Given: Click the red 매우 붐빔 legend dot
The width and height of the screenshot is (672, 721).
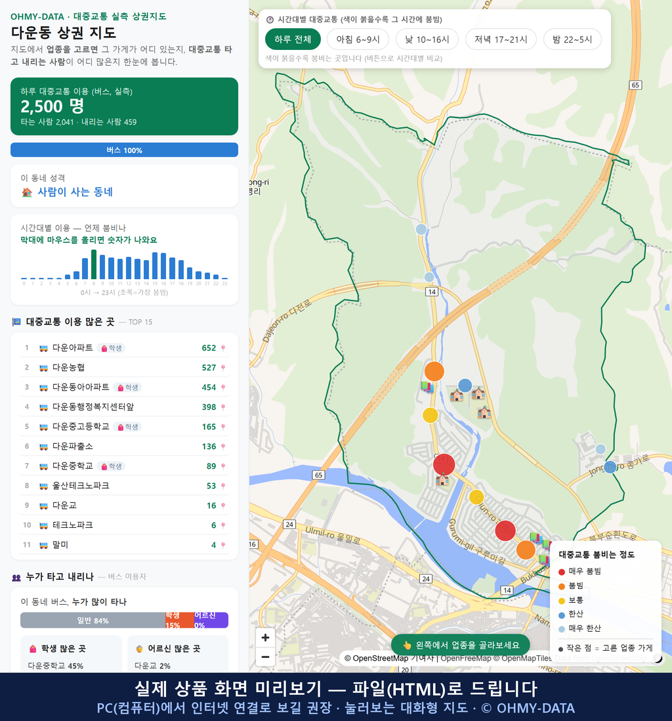Looking at the screenshot, I should tap(561, 571).
